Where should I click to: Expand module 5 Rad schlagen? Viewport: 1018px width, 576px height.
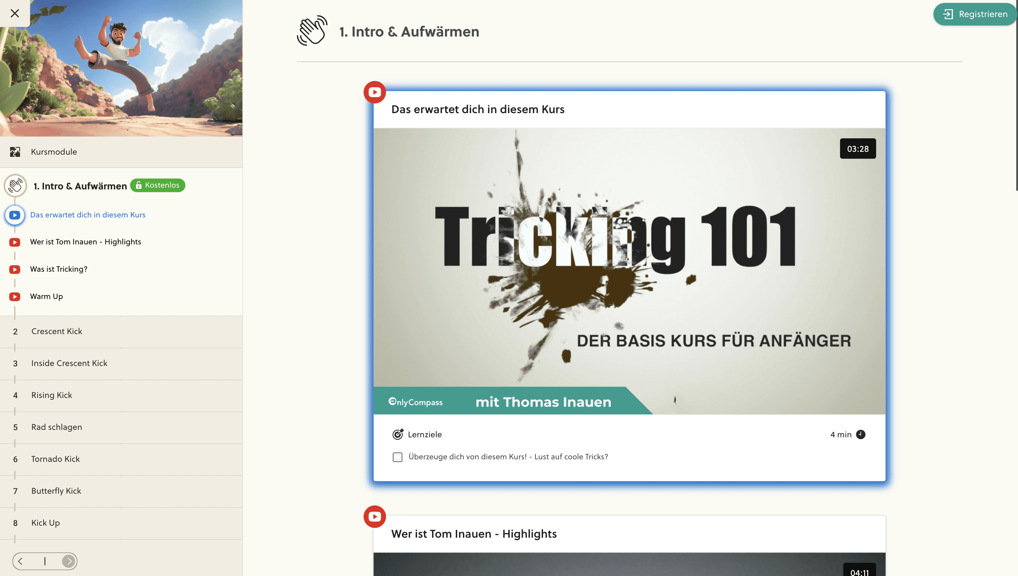pyautogui.click(x=121, y=427)
